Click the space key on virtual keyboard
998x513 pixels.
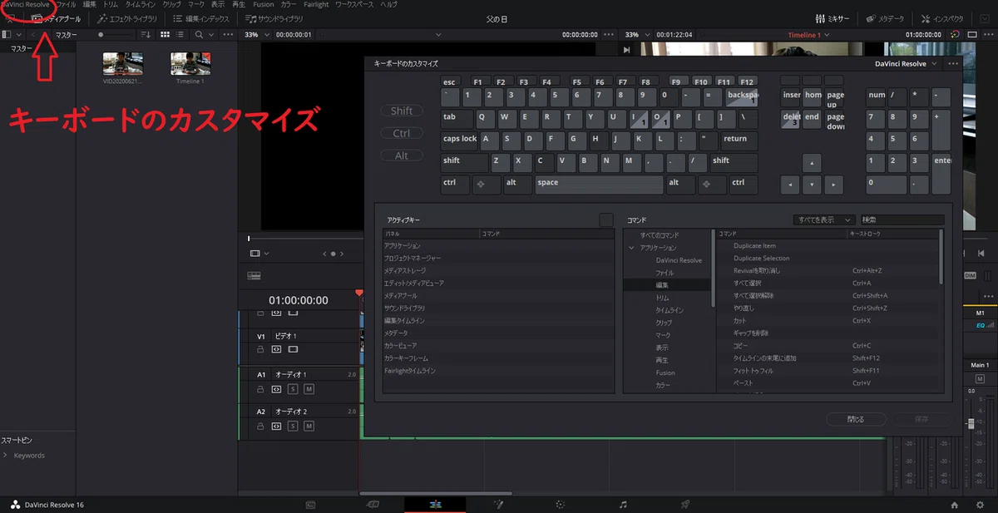coord(599,184)
